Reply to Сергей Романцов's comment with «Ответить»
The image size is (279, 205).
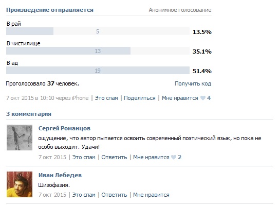[114, 157]
